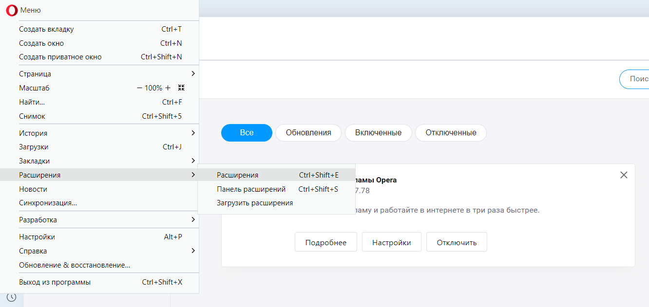Screen dimensions: 649x307
Task: Click the fullscreen icon next to zoom
Action: (x=181, y=88)
